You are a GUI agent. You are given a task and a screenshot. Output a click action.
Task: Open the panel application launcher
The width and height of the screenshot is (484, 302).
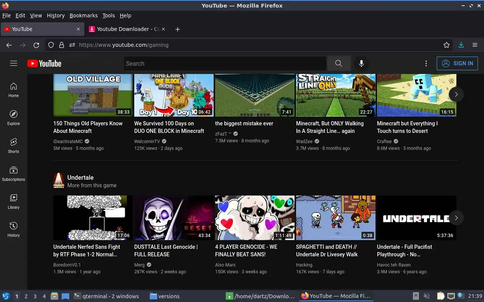pos(6,296)
